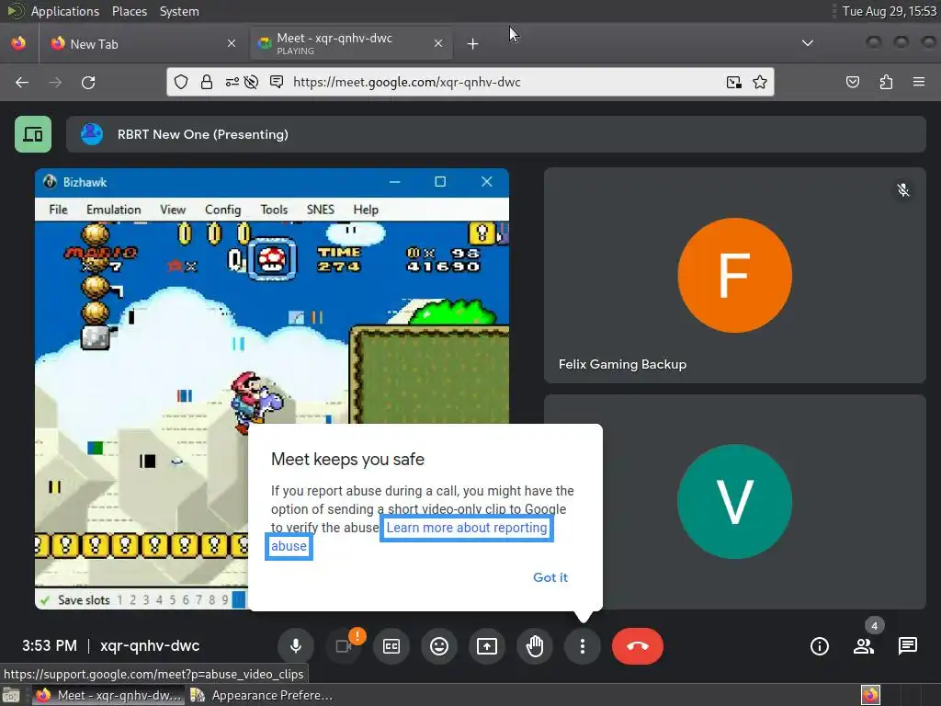
Task: Switch to Appearance Preferences taskbar window
Action: click(x=262, y=695)
